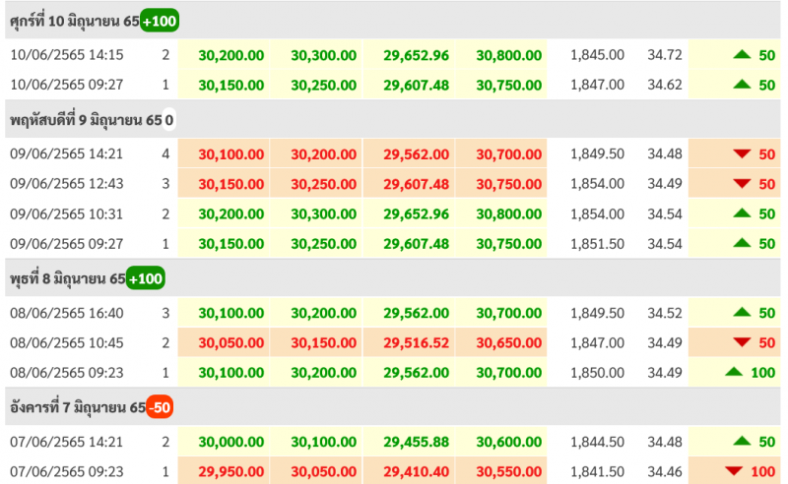Click the red 29,950.00 price cell
This screenshot has height=484, width=788.
click(x=230, y=472)
